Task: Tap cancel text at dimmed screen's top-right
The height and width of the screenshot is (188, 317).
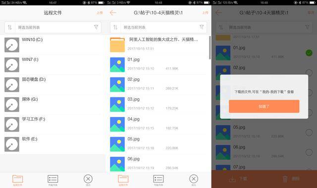Action: click(x=311, y=13)
